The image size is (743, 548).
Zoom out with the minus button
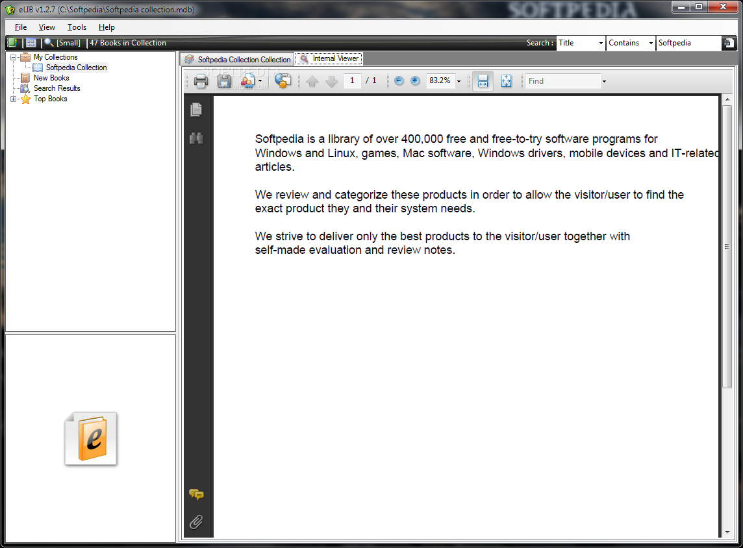399,81
